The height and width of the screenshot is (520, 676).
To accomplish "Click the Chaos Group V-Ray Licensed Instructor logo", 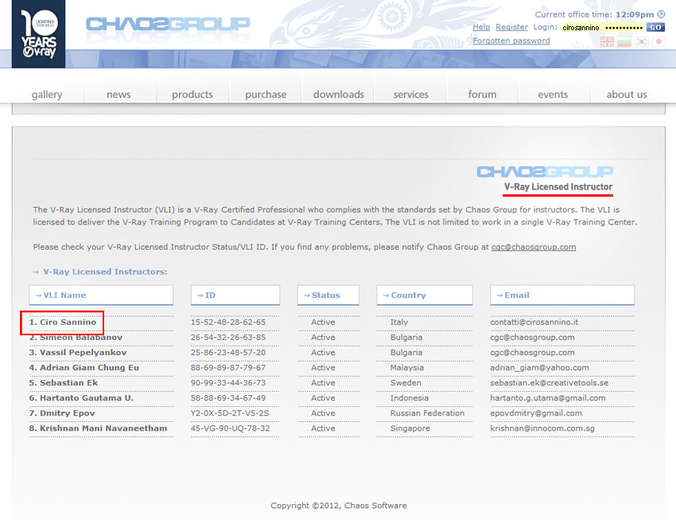I will tap(546, 179).
